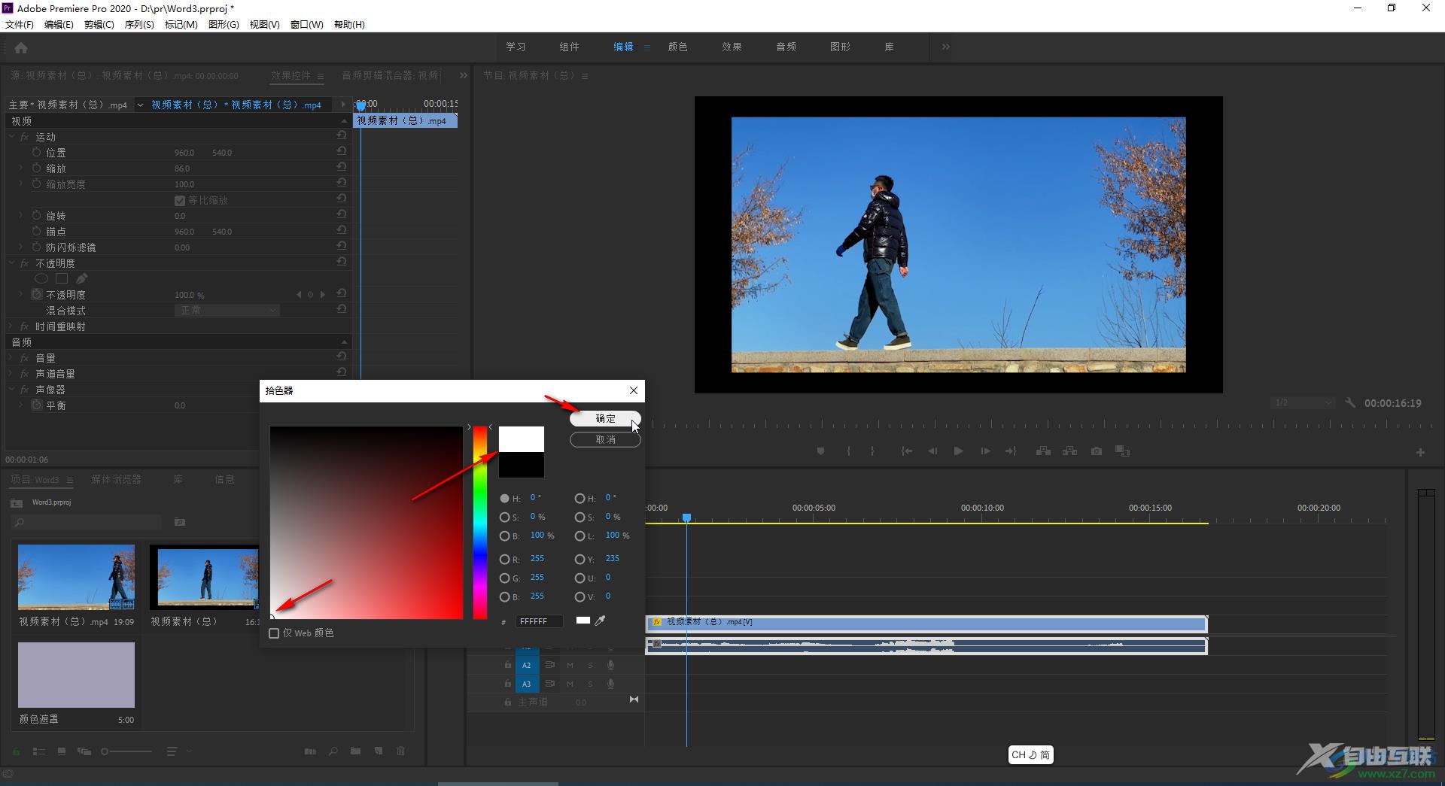Mute audio track A2
Image resolution: width=1445 pixels, height=786 pixels.
[570, 665]
